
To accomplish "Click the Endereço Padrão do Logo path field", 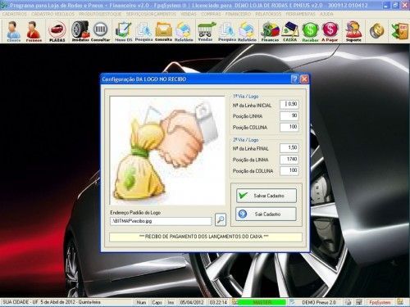I will tap(161, 221).
